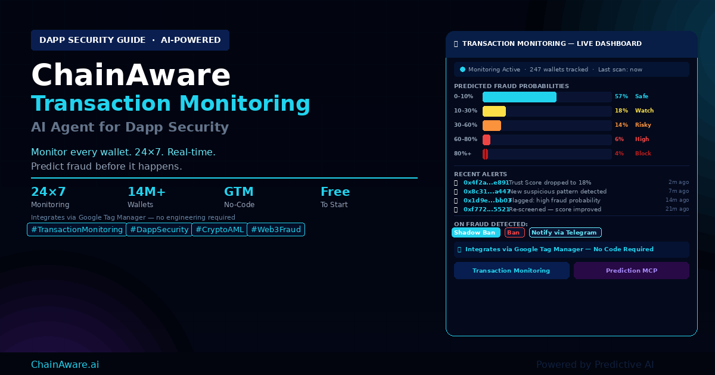Toggle the red Ban action chip
715x375 pixels.
[514, 233]
